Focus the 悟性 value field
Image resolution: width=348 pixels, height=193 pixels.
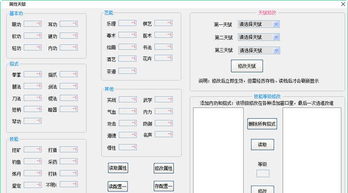tap(128, 147)
